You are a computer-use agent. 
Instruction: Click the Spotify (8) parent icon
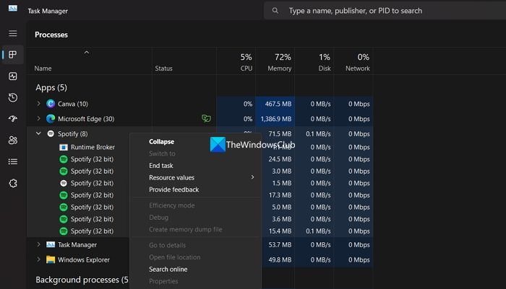click(51, 133)
